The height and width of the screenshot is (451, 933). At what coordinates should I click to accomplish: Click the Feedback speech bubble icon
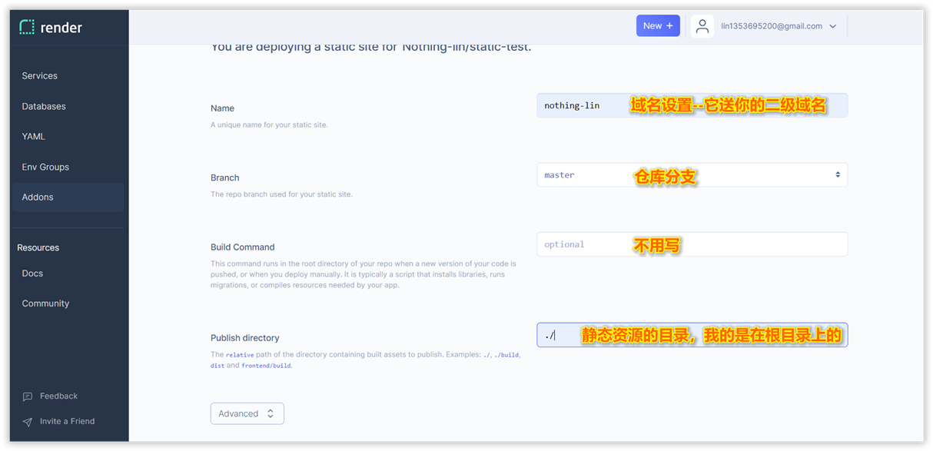point(28,396)
